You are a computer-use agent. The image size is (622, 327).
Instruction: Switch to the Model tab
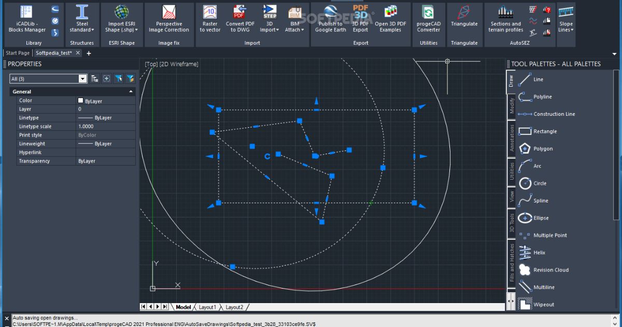tap(183, 307)
